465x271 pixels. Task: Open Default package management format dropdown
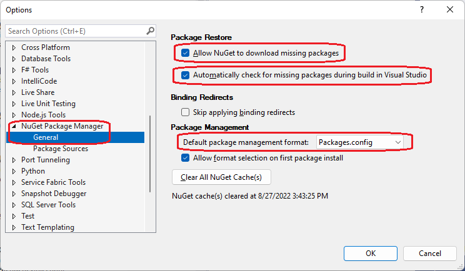tap(361, 142)
